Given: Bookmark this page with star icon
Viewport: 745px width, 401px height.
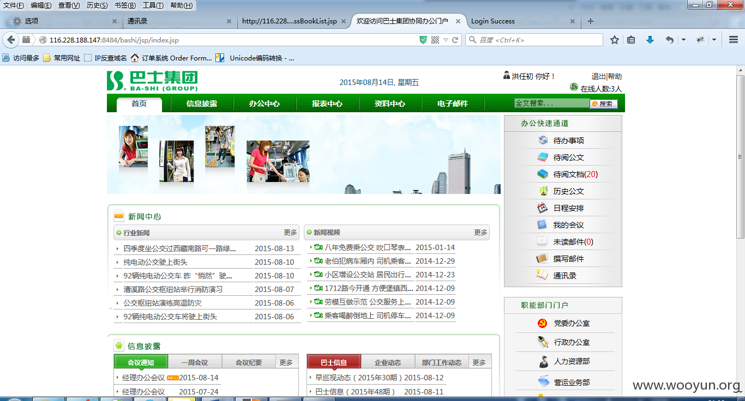Looking at the screenshot, I should [x=615, y=40].
